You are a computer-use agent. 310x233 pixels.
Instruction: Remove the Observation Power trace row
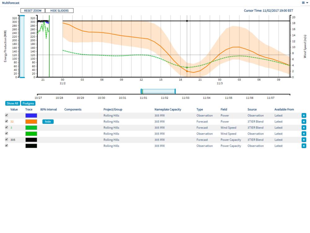click(x=304, y=116)
